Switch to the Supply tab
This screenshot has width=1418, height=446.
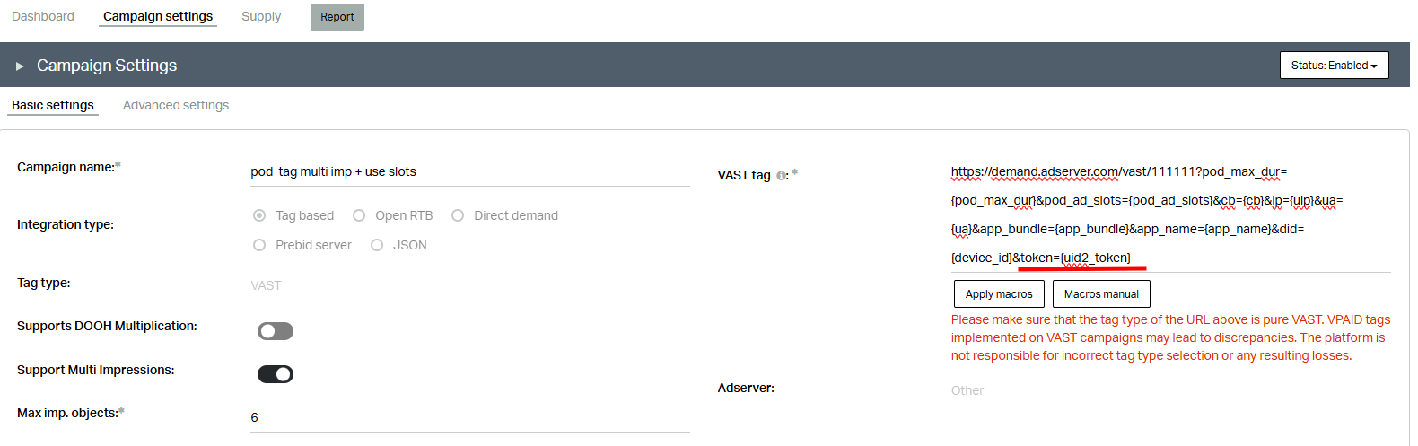click(x=261, y=16)
